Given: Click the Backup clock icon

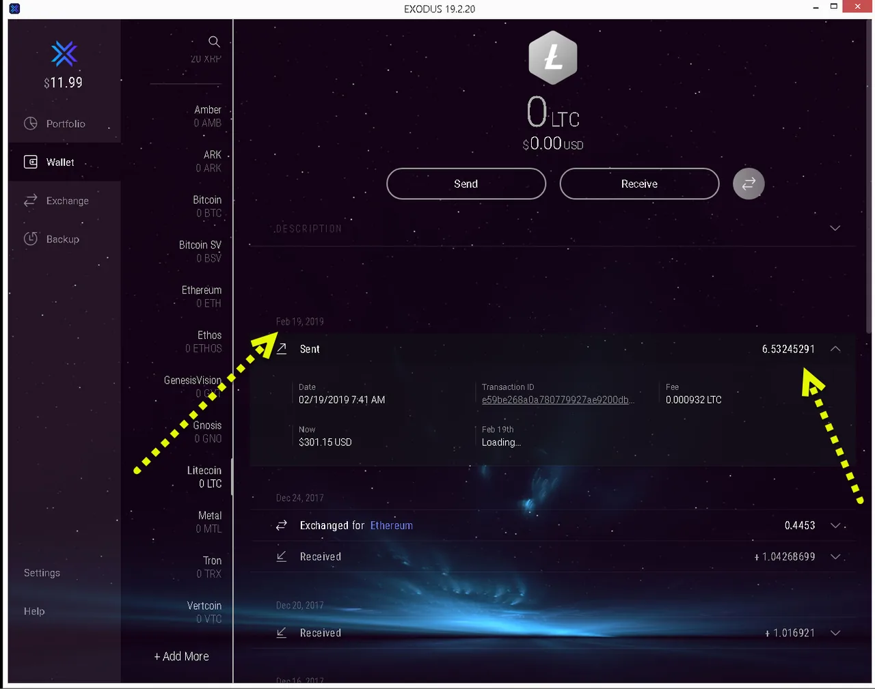Looking at the screenshot, I should coord(31,239).
